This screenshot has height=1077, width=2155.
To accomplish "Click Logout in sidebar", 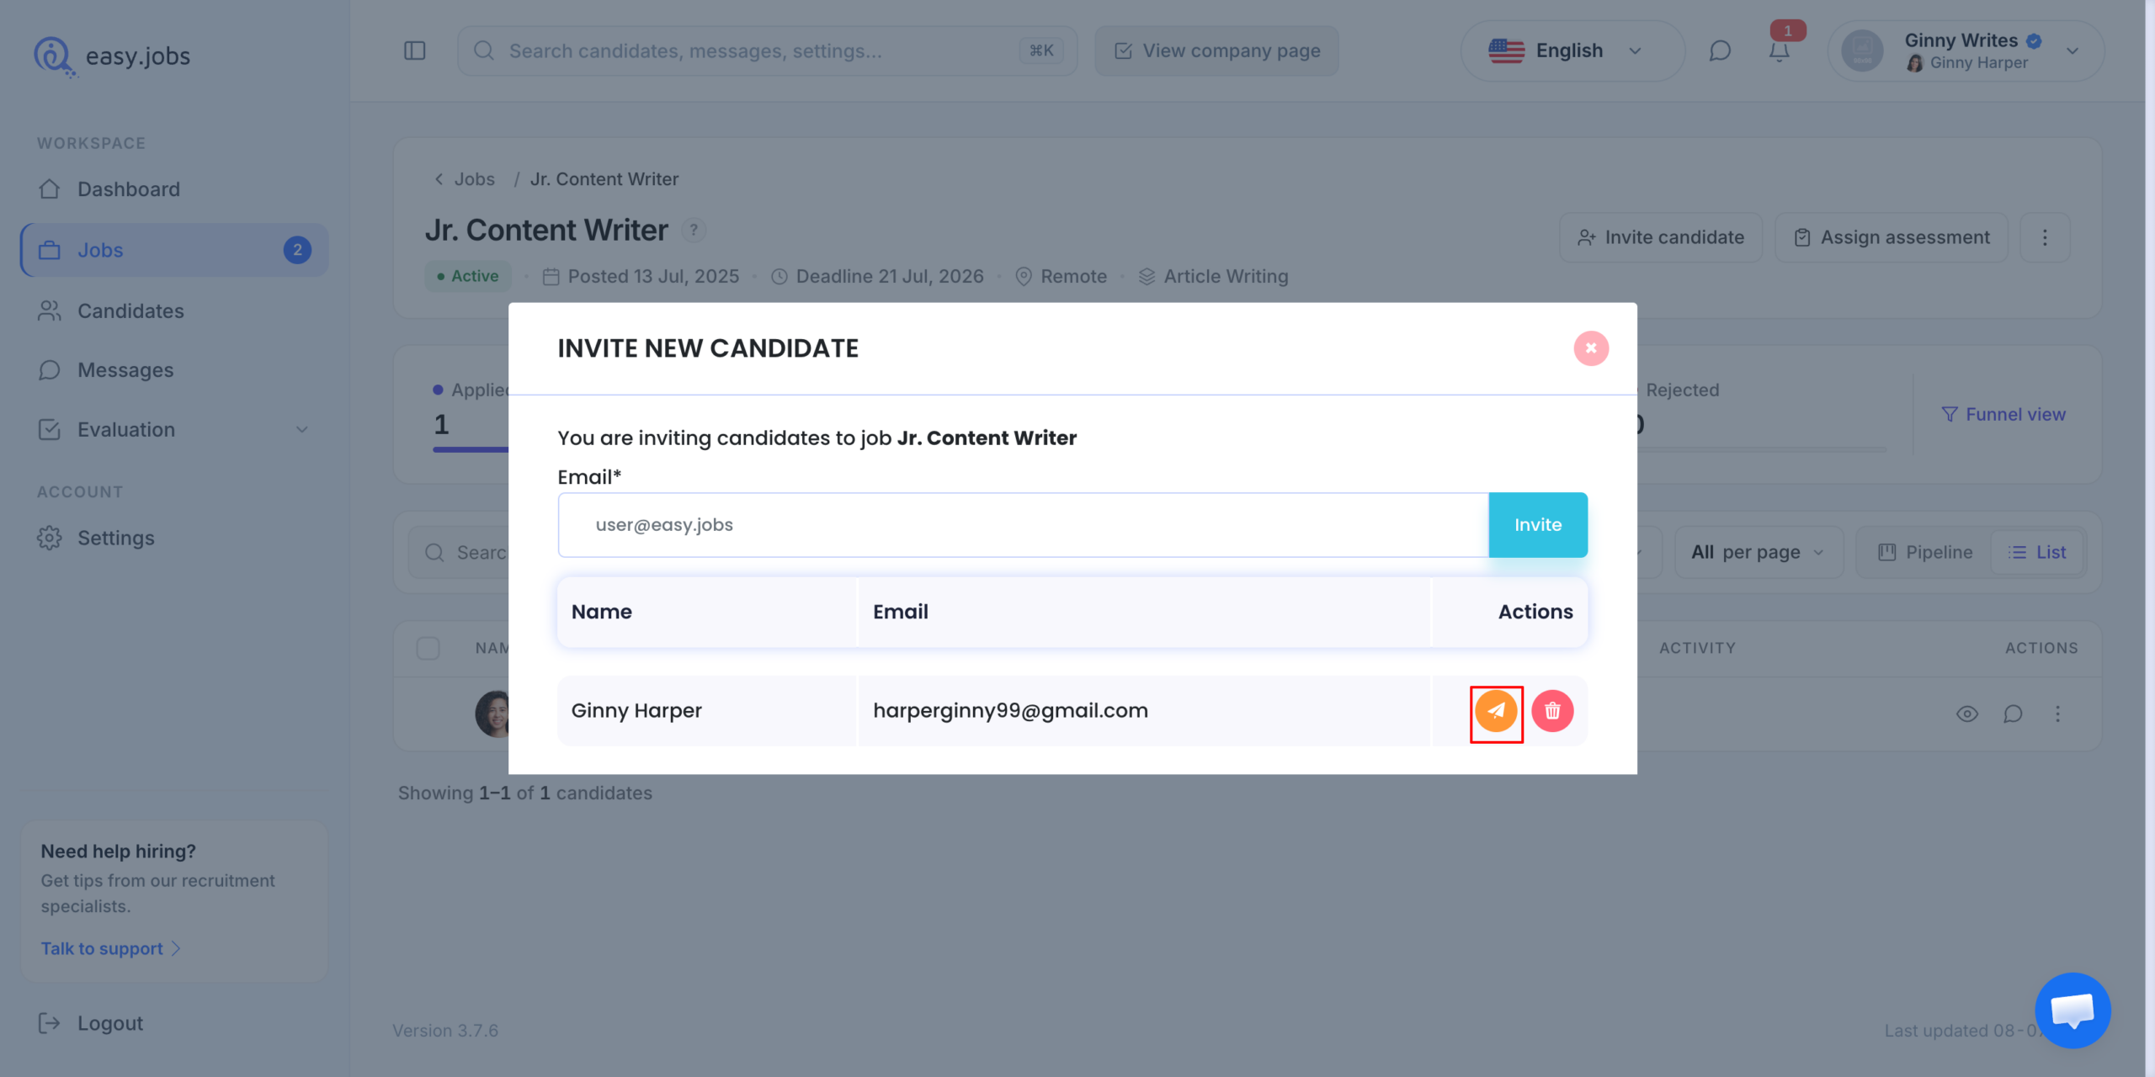I will tap(90, 1023).
